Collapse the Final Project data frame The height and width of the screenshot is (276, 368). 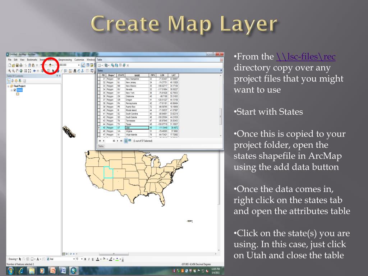pyautogui.click(x=8, y=86)
